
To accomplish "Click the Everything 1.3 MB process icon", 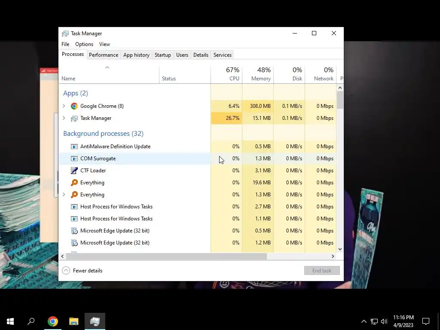I will 74,195.
